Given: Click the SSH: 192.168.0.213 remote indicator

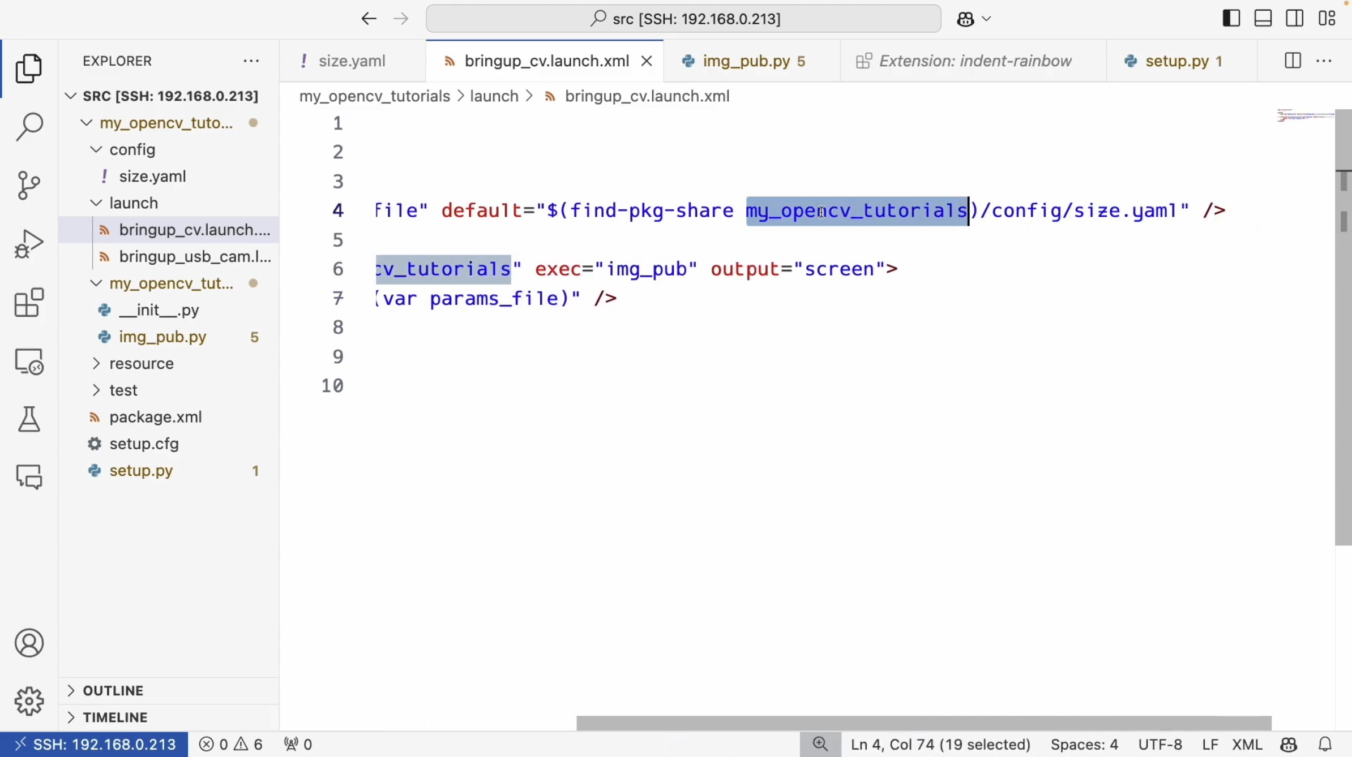Looking at the screenshot, I should 94,744.
